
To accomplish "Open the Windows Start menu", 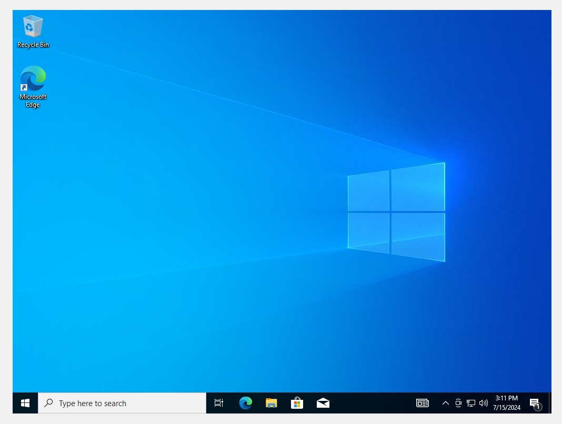I will (x=25, y=404).
